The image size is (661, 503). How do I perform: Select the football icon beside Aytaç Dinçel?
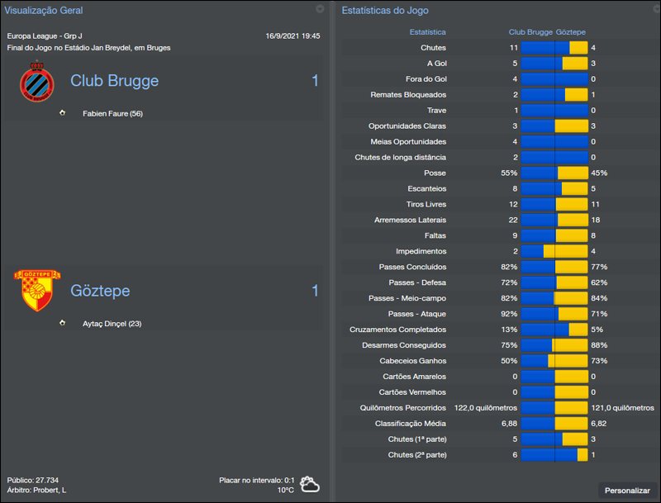point(62,323)
